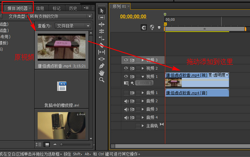250x157 pixels.
Task: Click the 00;00;00;00 timecode
Action: click(x=133, y=17)
